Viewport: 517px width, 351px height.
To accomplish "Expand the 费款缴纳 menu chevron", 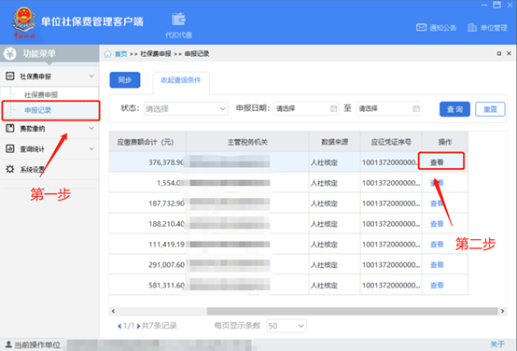I will pos(91,128).
